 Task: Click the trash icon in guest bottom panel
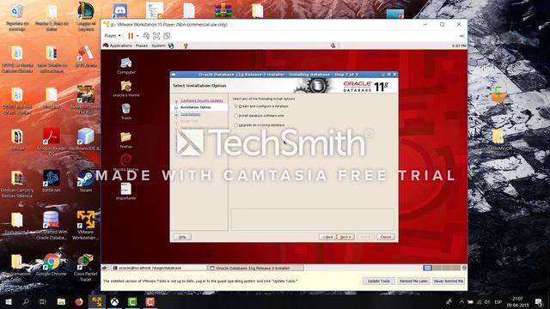pos(464,268)
